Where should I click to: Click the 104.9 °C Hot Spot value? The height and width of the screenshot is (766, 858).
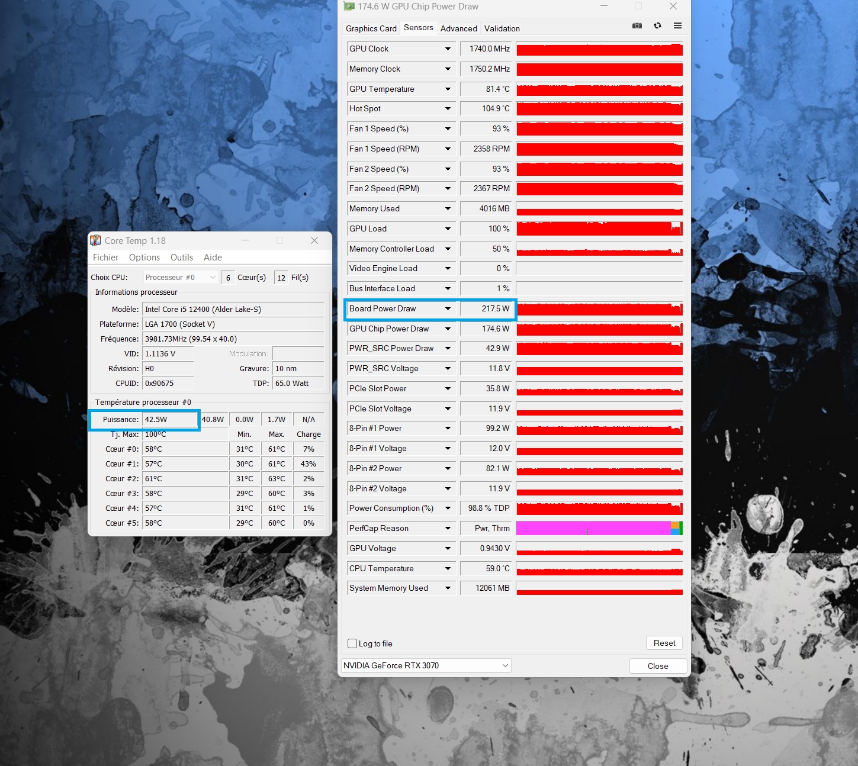tap(486, 108)
